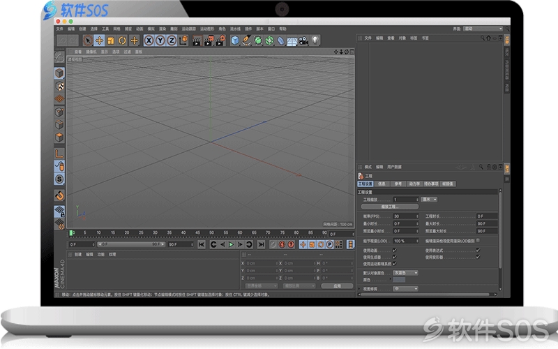Open the project scale unit dropdown
This screenshot has width=558, height=349.
click(x=429, y=200)
